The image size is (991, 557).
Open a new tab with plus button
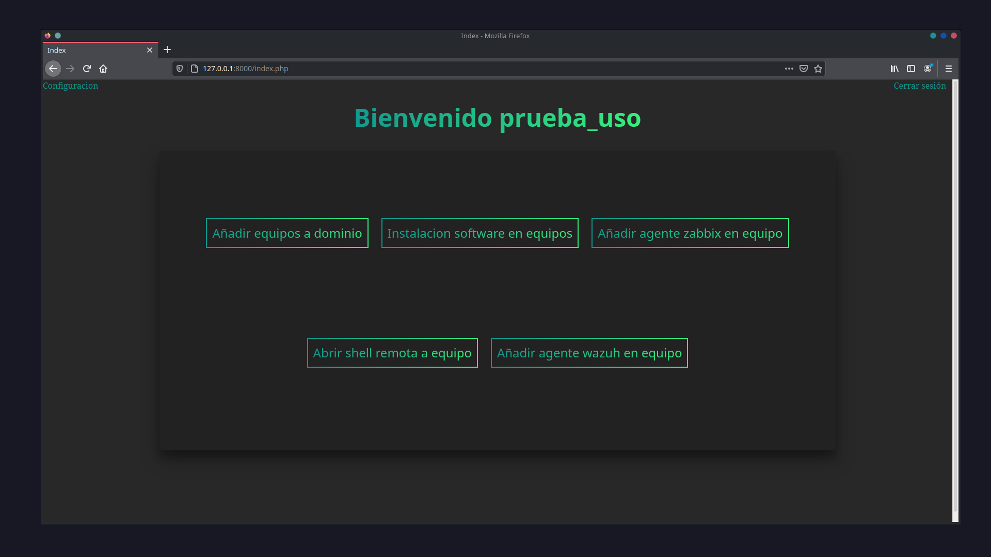[167, 50]
